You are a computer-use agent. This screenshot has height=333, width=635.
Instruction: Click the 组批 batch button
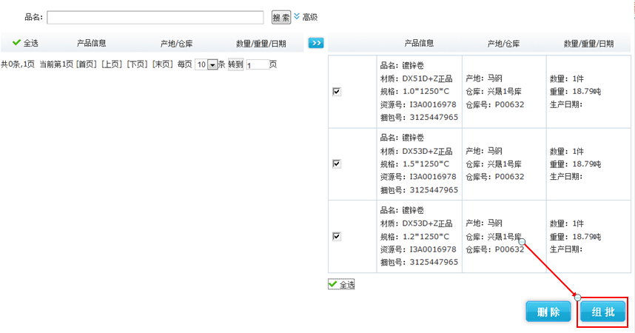(602, 312)
